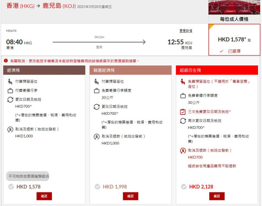Click the 08:40 HKG departure time
Viewport: 262px width, 206px height.
click(x=19, y=42)
